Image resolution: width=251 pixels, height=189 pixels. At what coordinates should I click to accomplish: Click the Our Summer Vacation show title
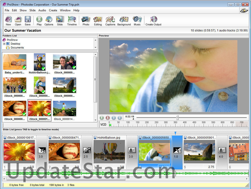(23, 31)
